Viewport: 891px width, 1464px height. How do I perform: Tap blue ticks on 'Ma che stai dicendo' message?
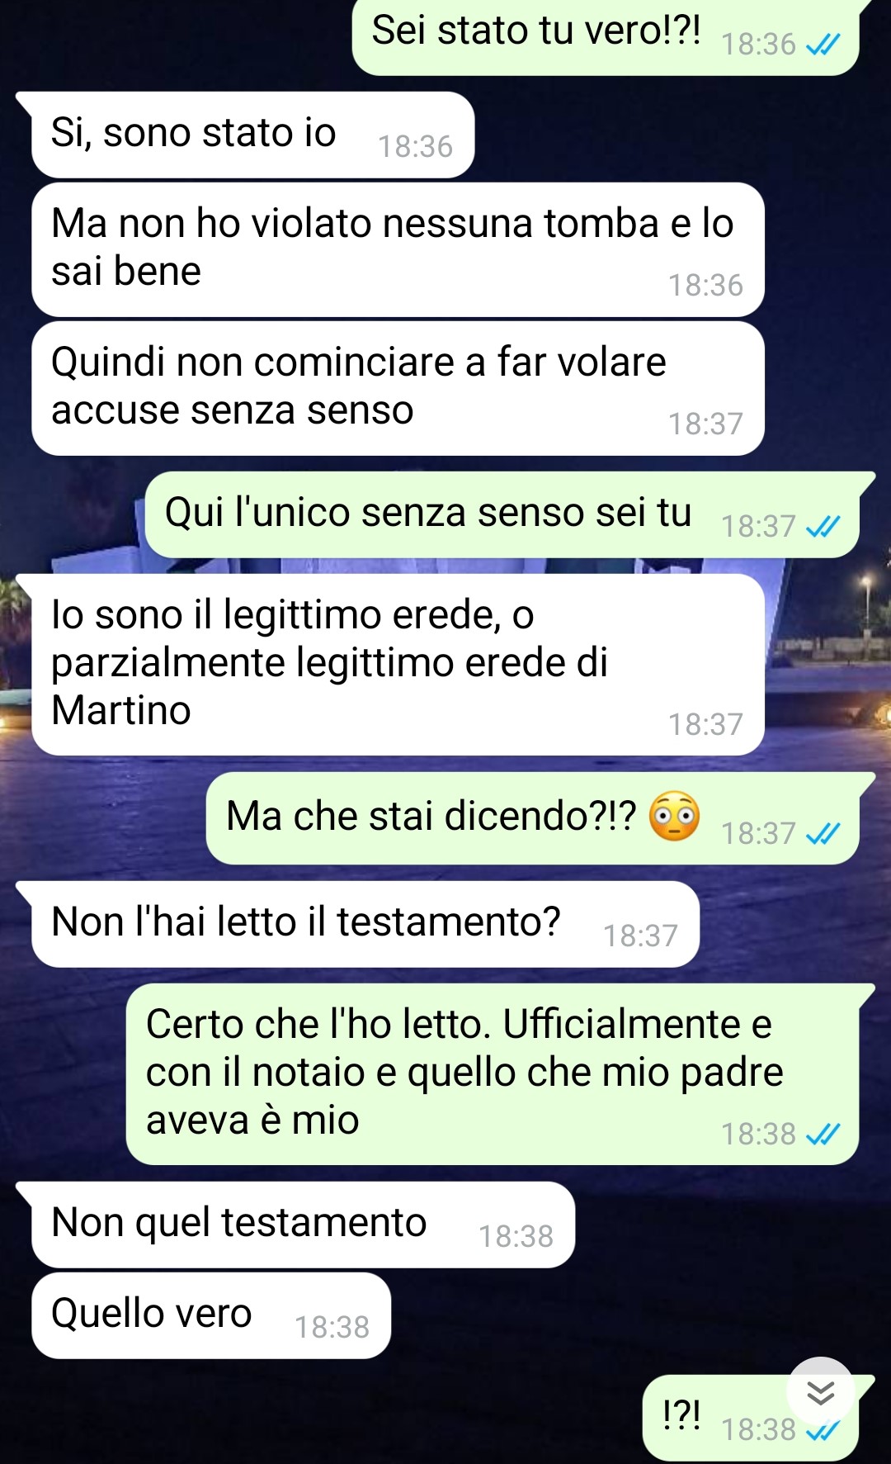(x=823, y=834)
